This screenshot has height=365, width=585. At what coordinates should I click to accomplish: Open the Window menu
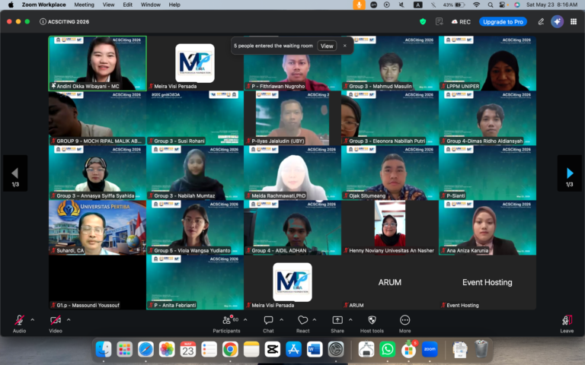[150, 5]
